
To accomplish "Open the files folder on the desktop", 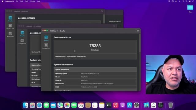I will click(190, 8).
